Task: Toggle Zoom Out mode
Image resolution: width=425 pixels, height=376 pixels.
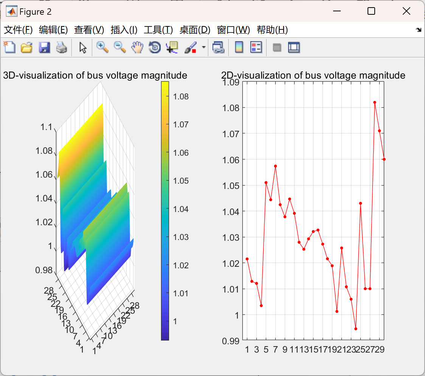Action: click(x=119, y=47)
